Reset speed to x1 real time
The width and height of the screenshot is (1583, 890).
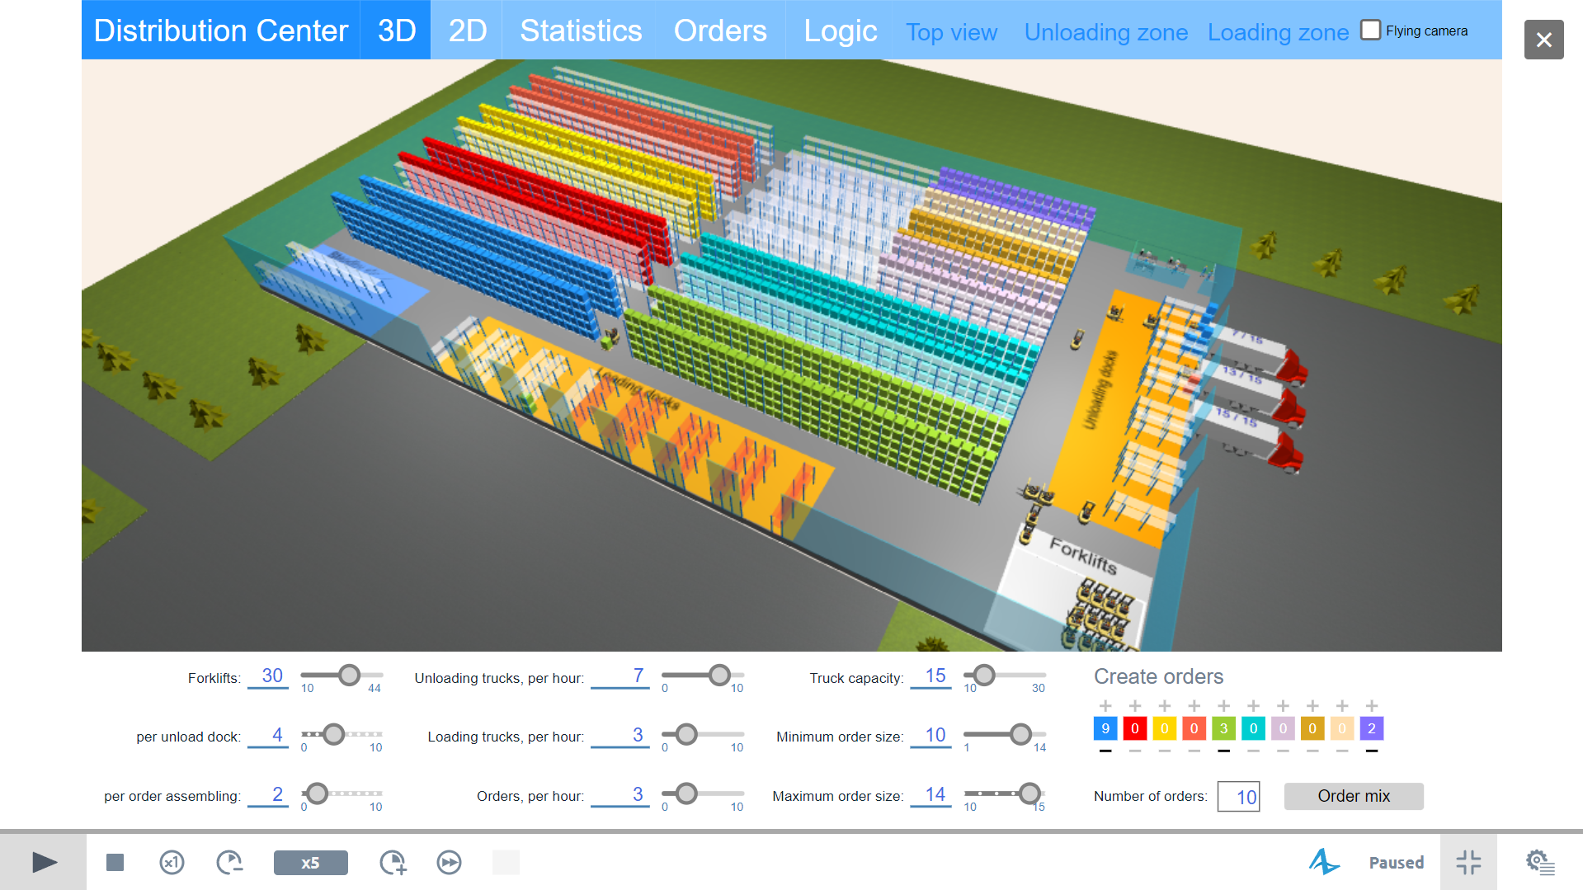(172, 863)
